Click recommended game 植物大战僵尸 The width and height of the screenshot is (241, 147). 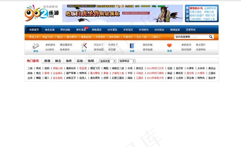tap(197, 15)
